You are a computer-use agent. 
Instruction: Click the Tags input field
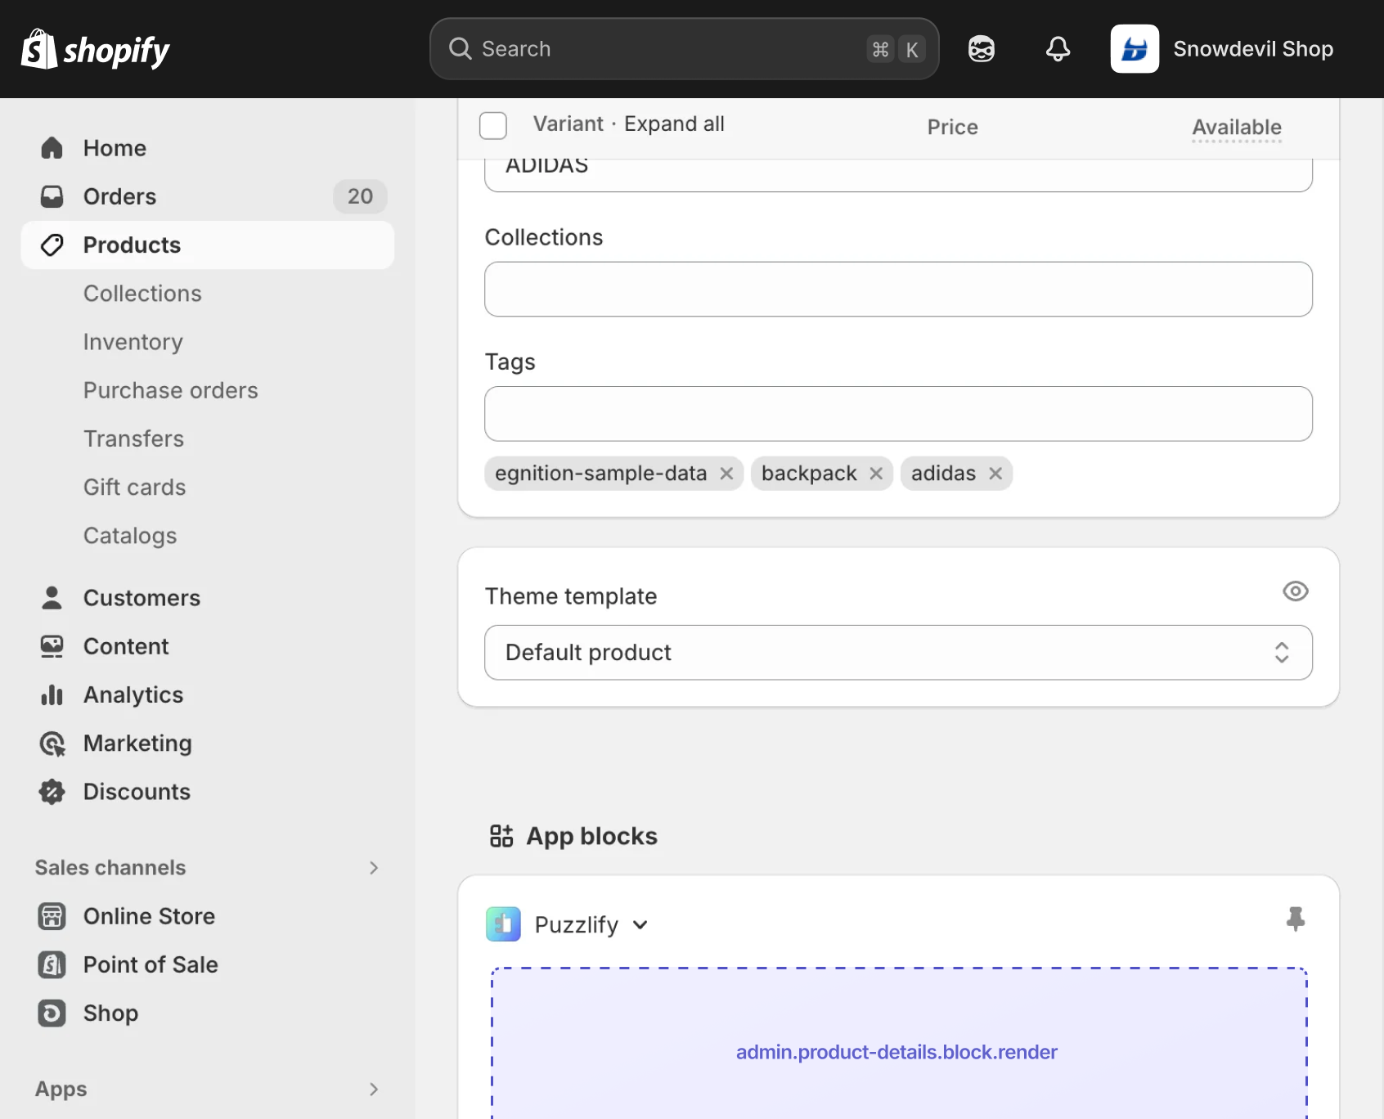898,414
